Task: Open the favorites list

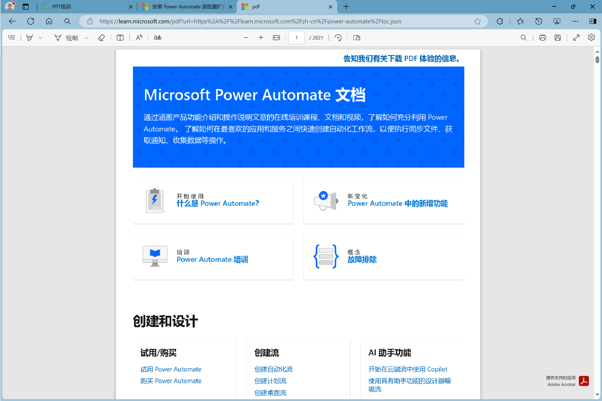Action: 520,21
